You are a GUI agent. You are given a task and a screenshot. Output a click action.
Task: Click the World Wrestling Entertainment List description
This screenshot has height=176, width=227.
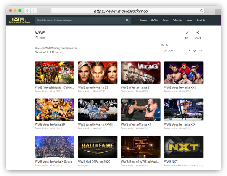[56, 48]
